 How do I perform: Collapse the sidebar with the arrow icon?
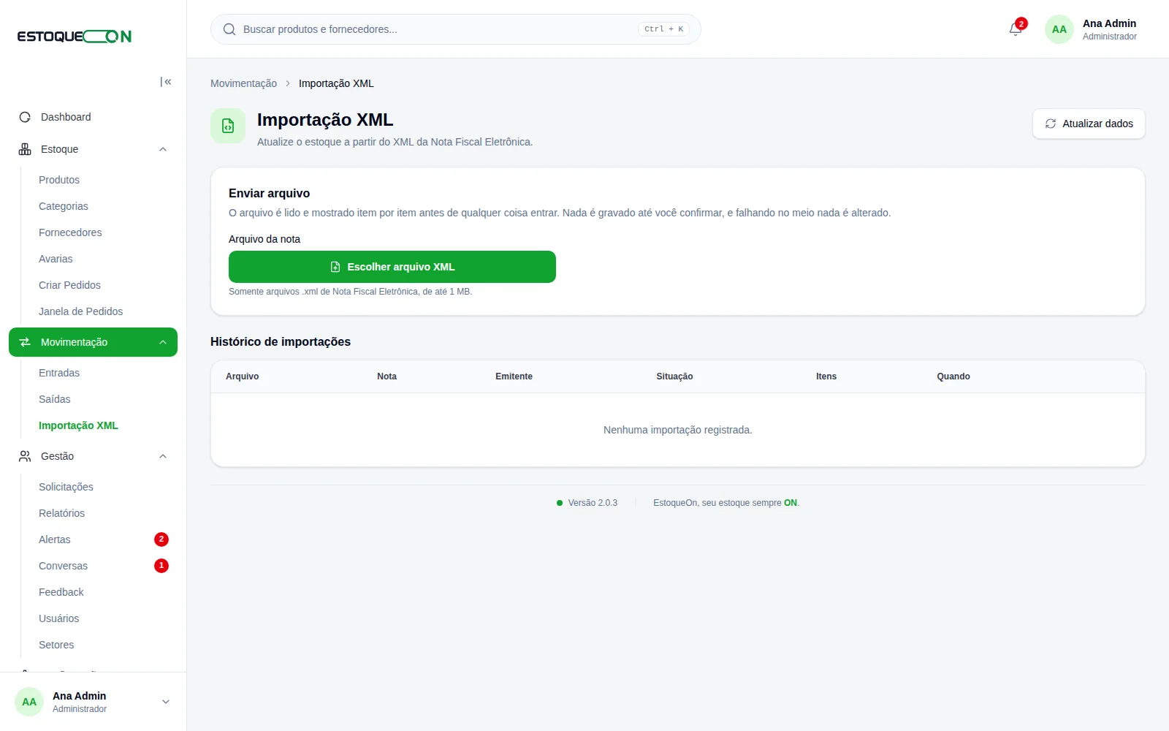click(166, 82)
